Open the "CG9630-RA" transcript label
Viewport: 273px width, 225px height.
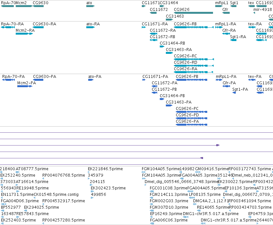(44, 24)
